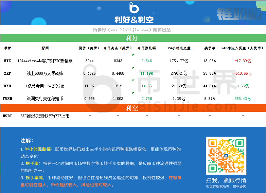Click the Bishijie 'b' logo icon at top
266x193 pixels.
tap(134, 8)
